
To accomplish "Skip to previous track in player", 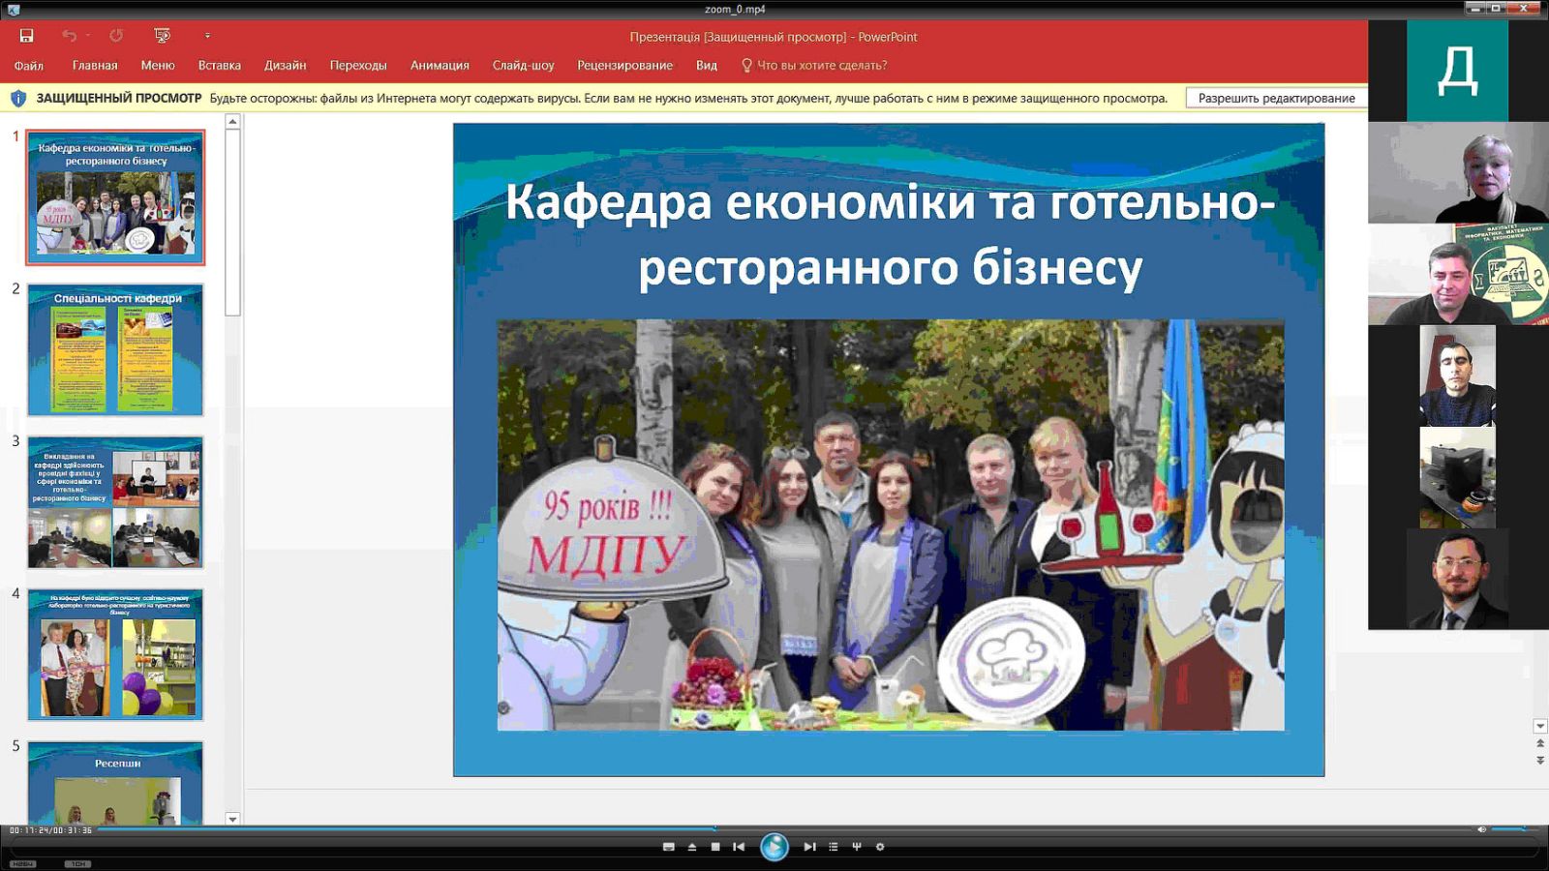I will click(x=739, y=847).
